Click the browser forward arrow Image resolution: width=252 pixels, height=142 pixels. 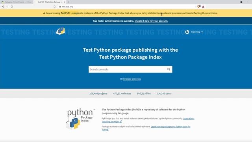7,7
